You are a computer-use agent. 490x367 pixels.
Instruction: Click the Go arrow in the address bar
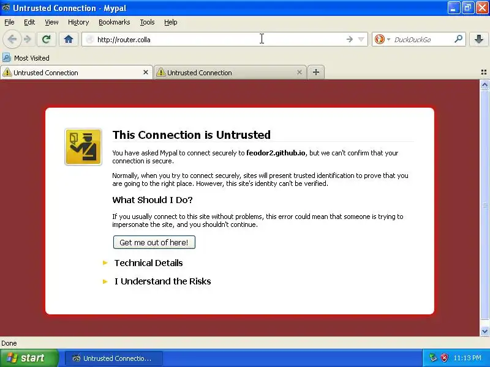tap(349, 39)
